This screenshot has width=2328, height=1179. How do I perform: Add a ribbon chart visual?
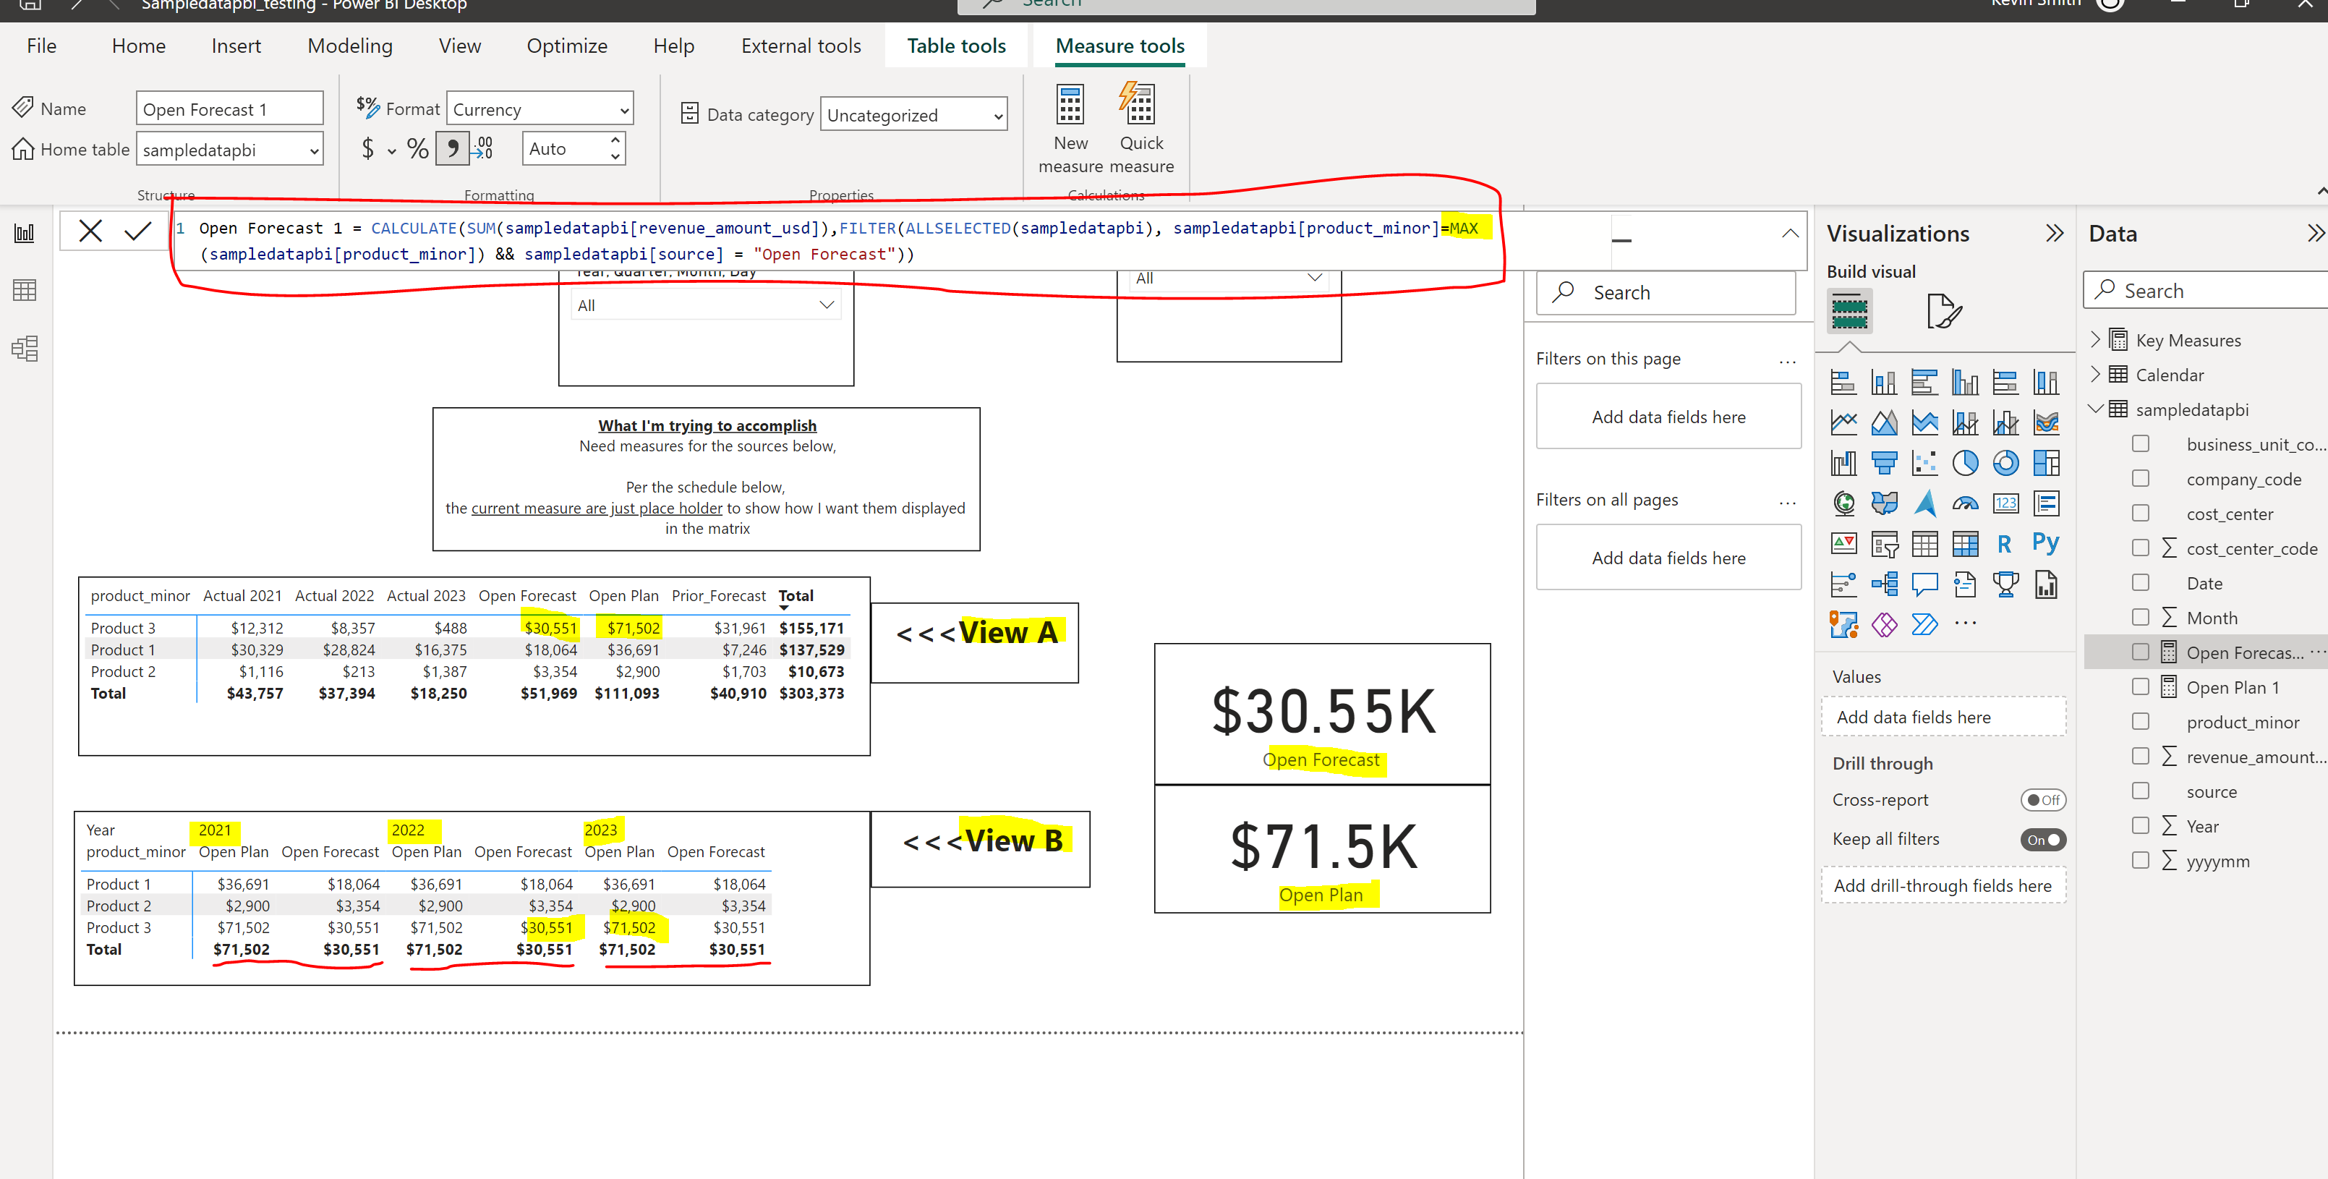(2046, 422)
